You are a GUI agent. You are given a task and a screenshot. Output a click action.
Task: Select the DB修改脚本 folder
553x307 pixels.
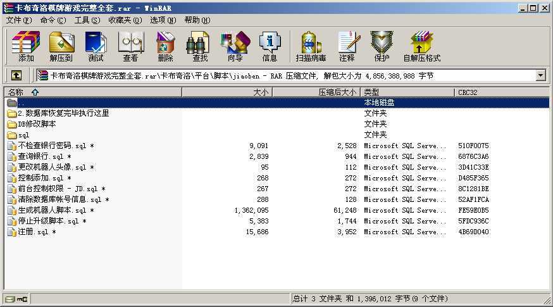(x=32, y=124)
